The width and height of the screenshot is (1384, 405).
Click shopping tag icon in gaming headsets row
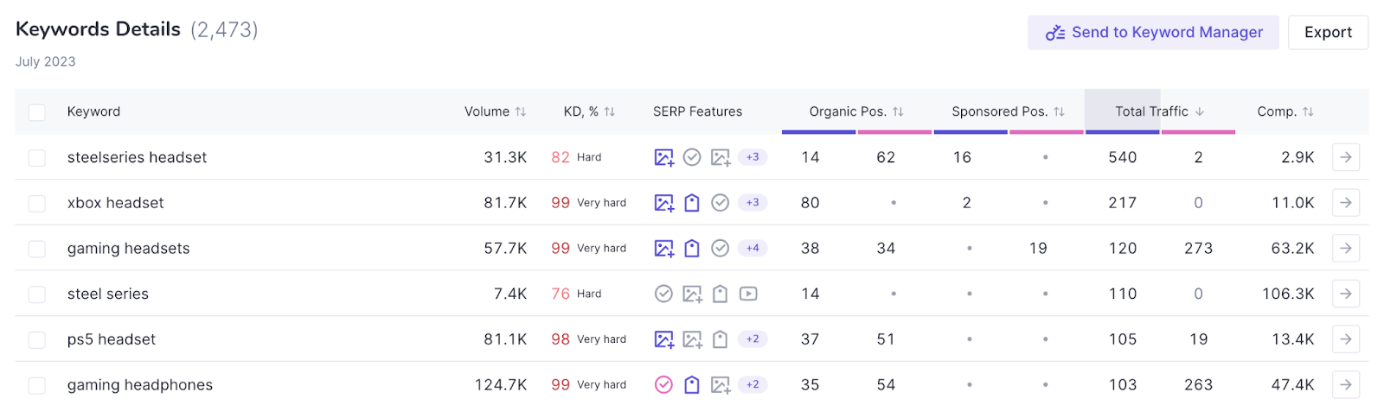(x=692, y=249)
